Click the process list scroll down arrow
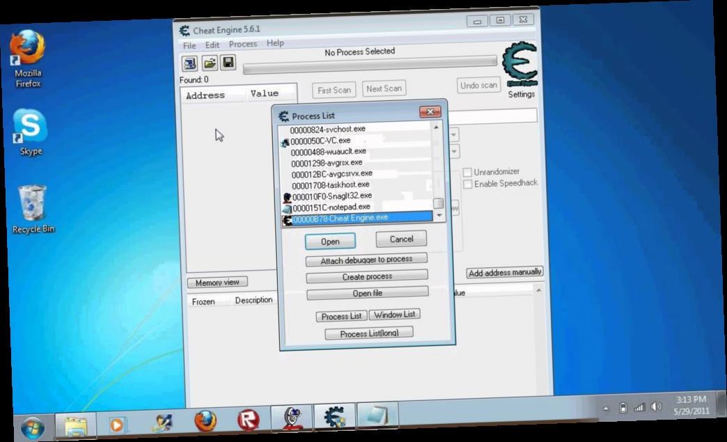 439,216
